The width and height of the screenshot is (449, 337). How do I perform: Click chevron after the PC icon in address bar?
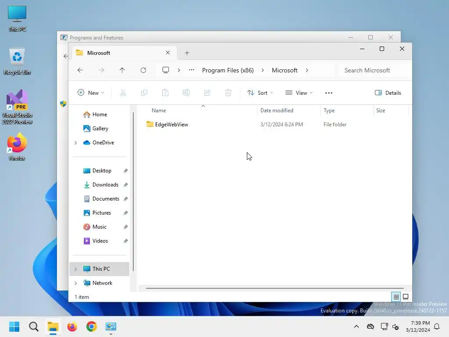(x=179, y=70)
